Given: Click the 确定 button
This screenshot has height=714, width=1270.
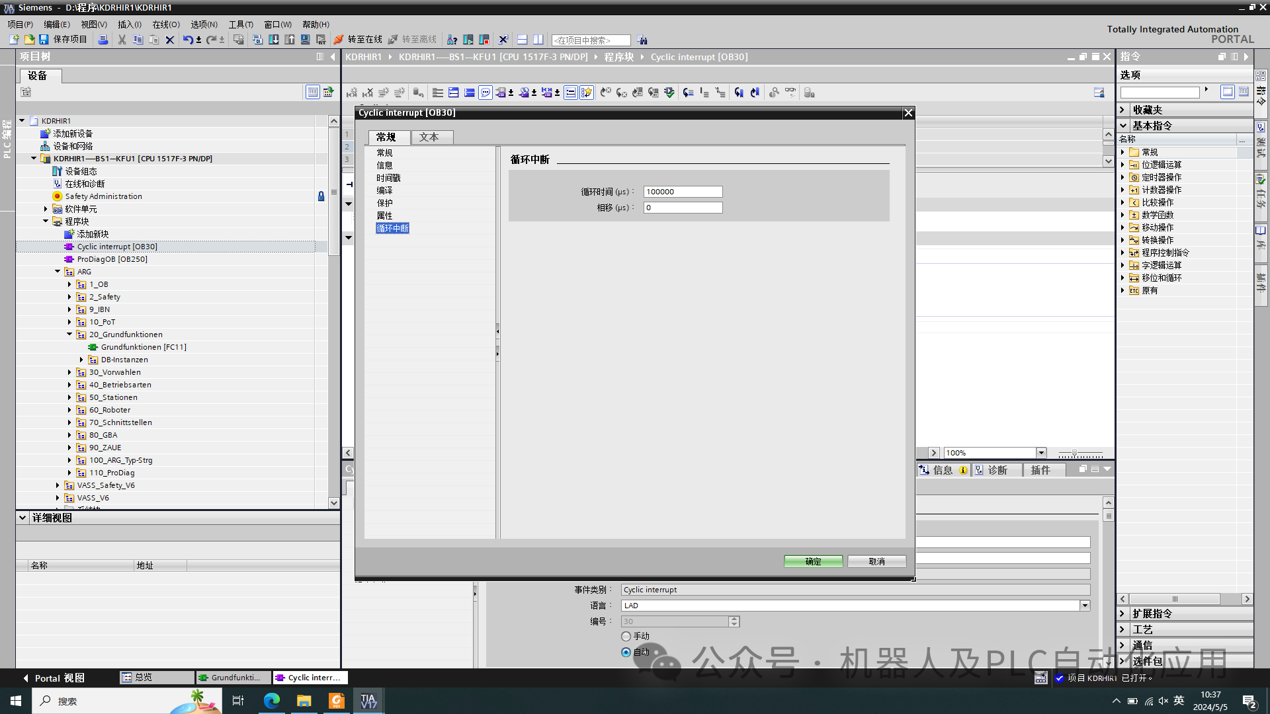Looking at the screenshot, I should click(813, 561).
